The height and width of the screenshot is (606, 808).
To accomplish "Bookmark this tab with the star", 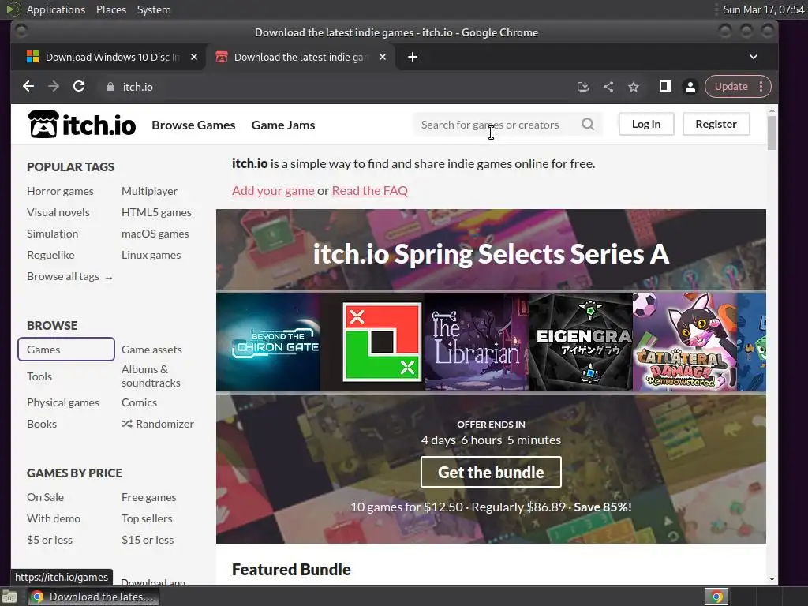I will [x=634, y=87].
